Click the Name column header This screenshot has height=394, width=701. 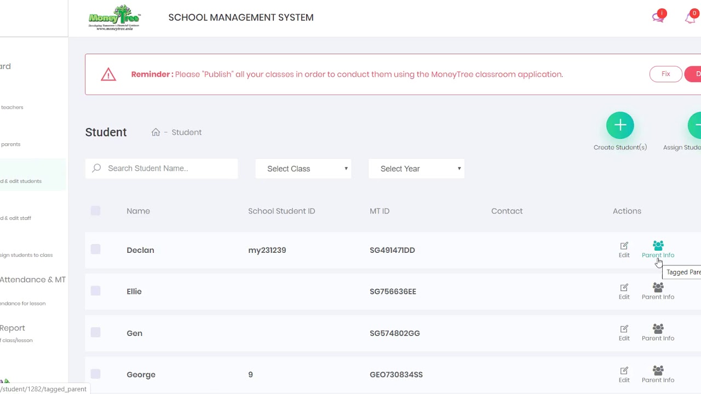pos(138,211)
